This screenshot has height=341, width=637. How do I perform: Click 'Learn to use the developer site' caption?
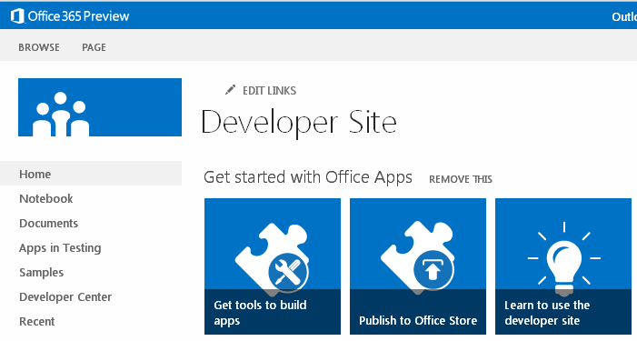click(x=547, y=313)
